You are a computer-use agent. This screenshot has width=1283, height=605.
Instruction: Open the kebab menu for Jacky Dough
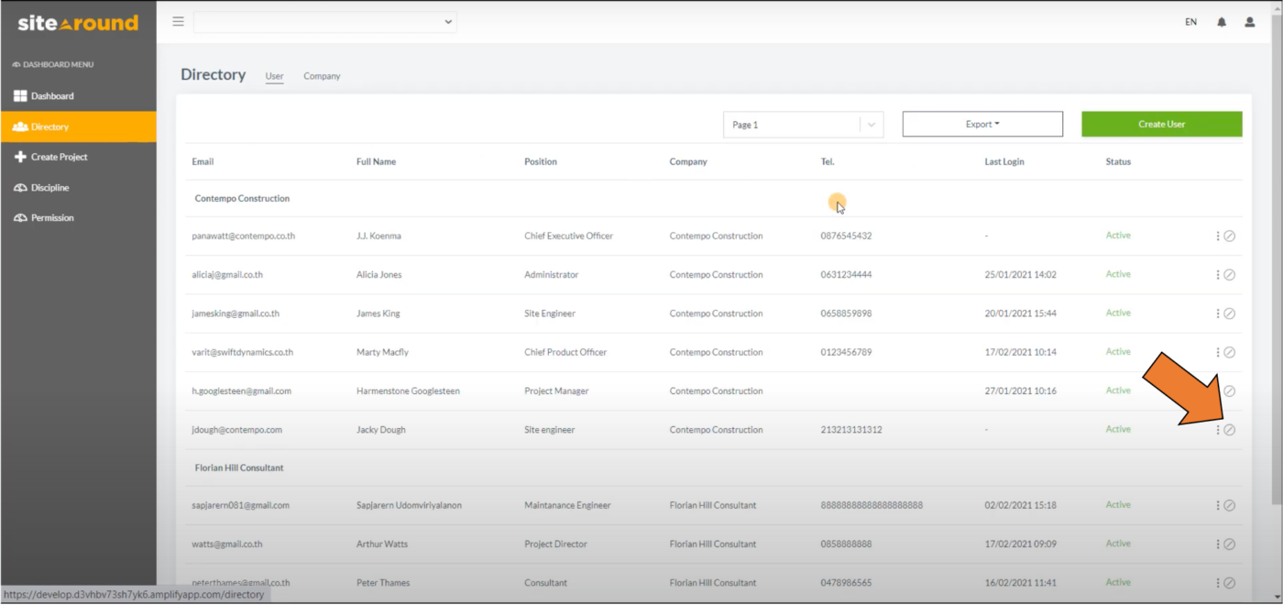coord(1220,429)
